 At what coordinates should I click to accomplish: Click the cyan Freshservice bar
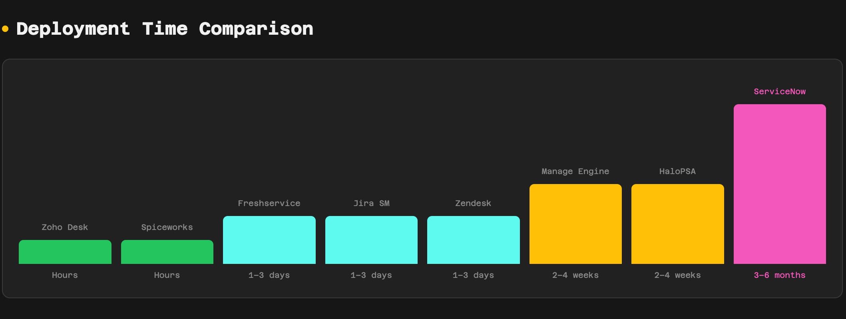(269, 240)
